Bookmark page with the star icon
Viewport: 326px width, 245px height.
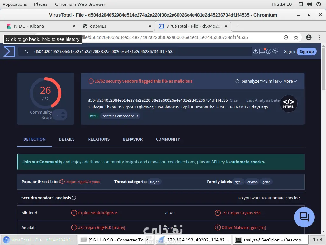tap(296, 37)
